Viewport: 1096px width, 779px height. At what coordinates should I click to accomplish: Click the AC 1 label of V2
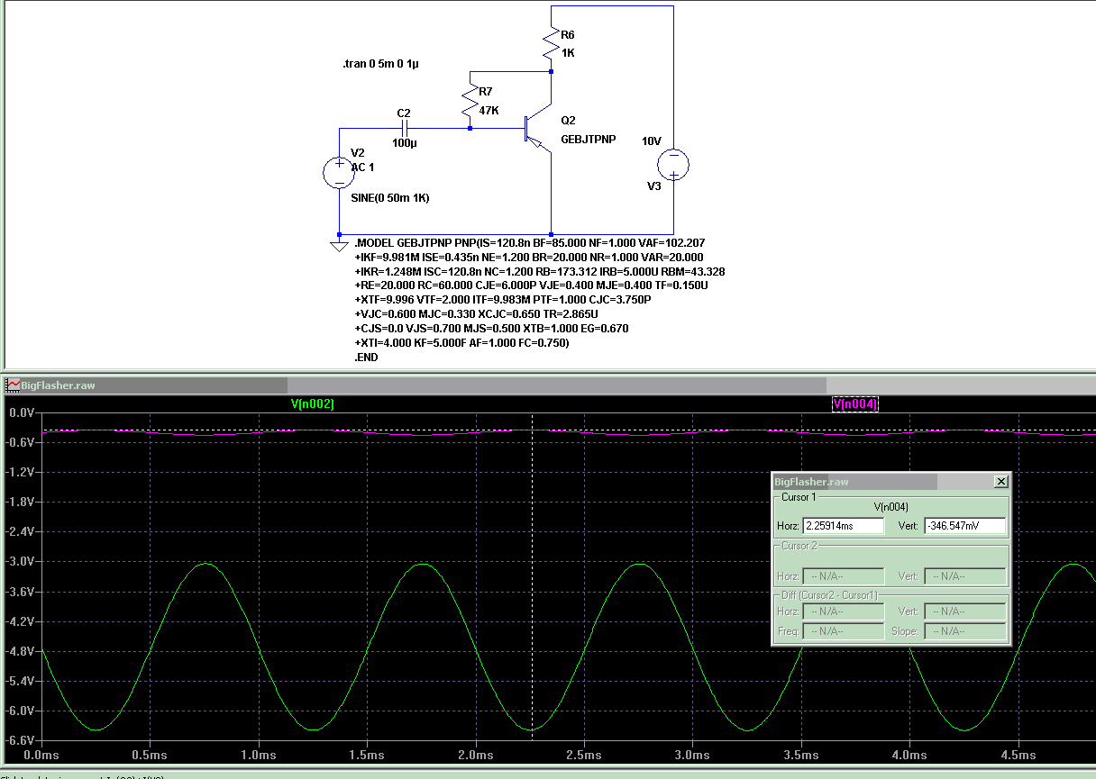[362, 168]
